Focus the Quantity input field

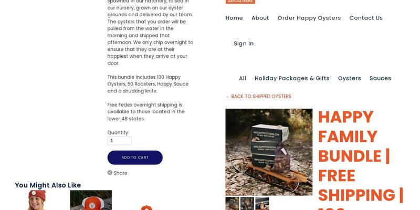120,141
